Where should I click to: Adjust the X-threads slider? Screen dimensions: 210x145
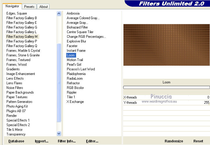(x=166, y=97)
